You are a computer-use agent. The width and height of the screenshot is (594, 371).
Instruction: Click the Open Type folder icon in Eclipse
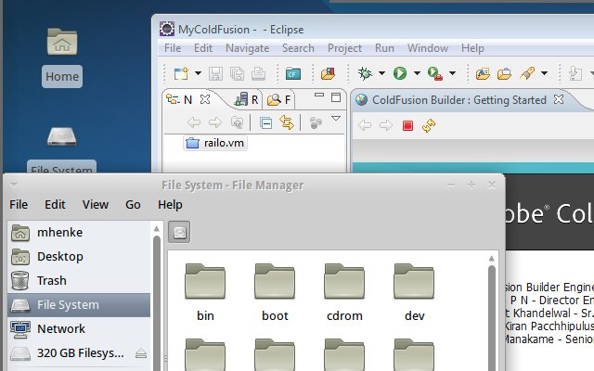483,73
